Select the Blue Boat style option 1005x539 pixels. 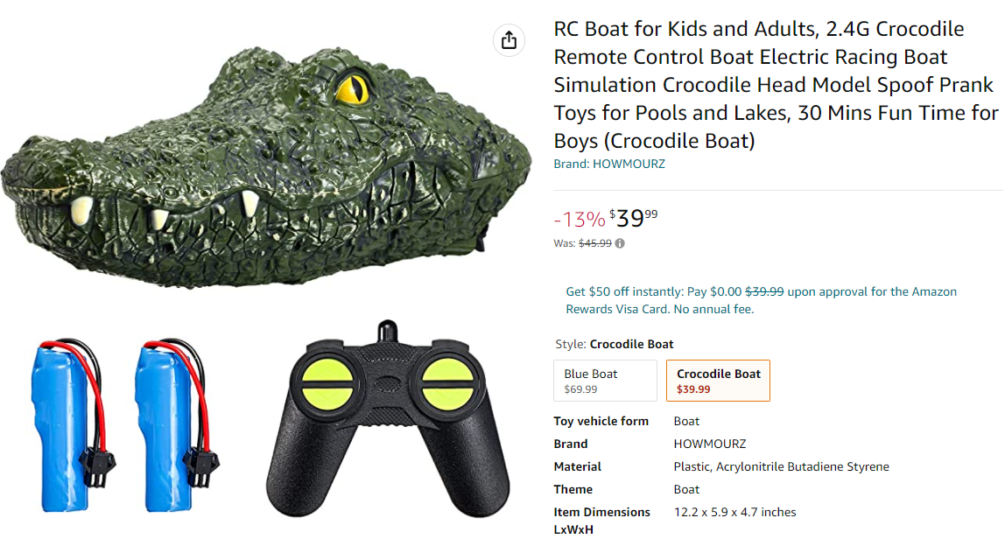(605, 381)
